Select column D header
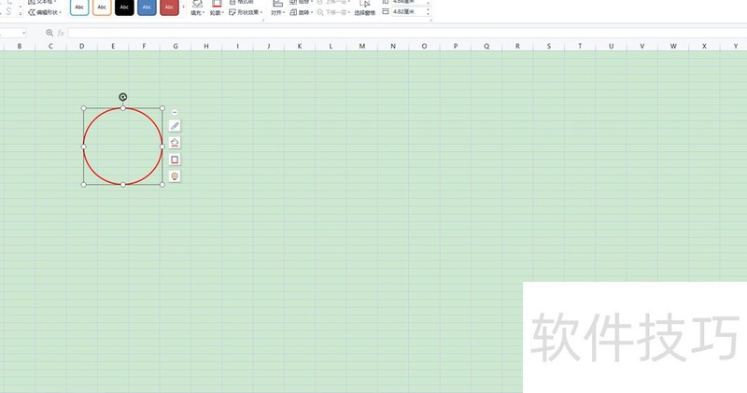The height and width of the screenshot is (393, 747). pos(82,46)
